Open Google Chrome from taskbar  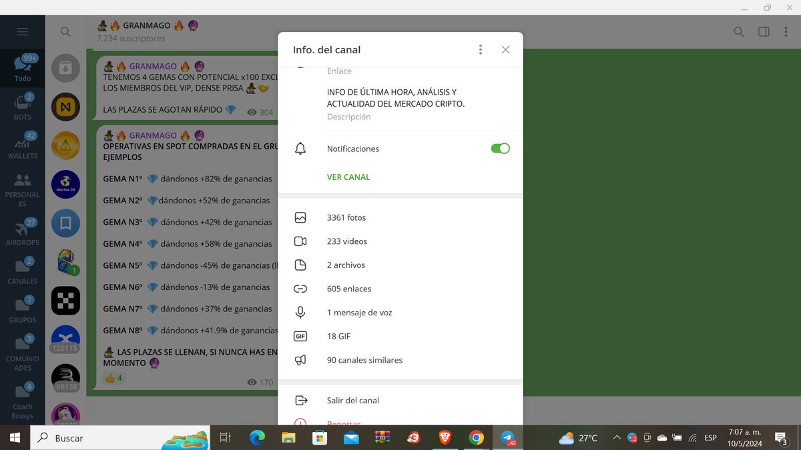[x=476, y=438]
